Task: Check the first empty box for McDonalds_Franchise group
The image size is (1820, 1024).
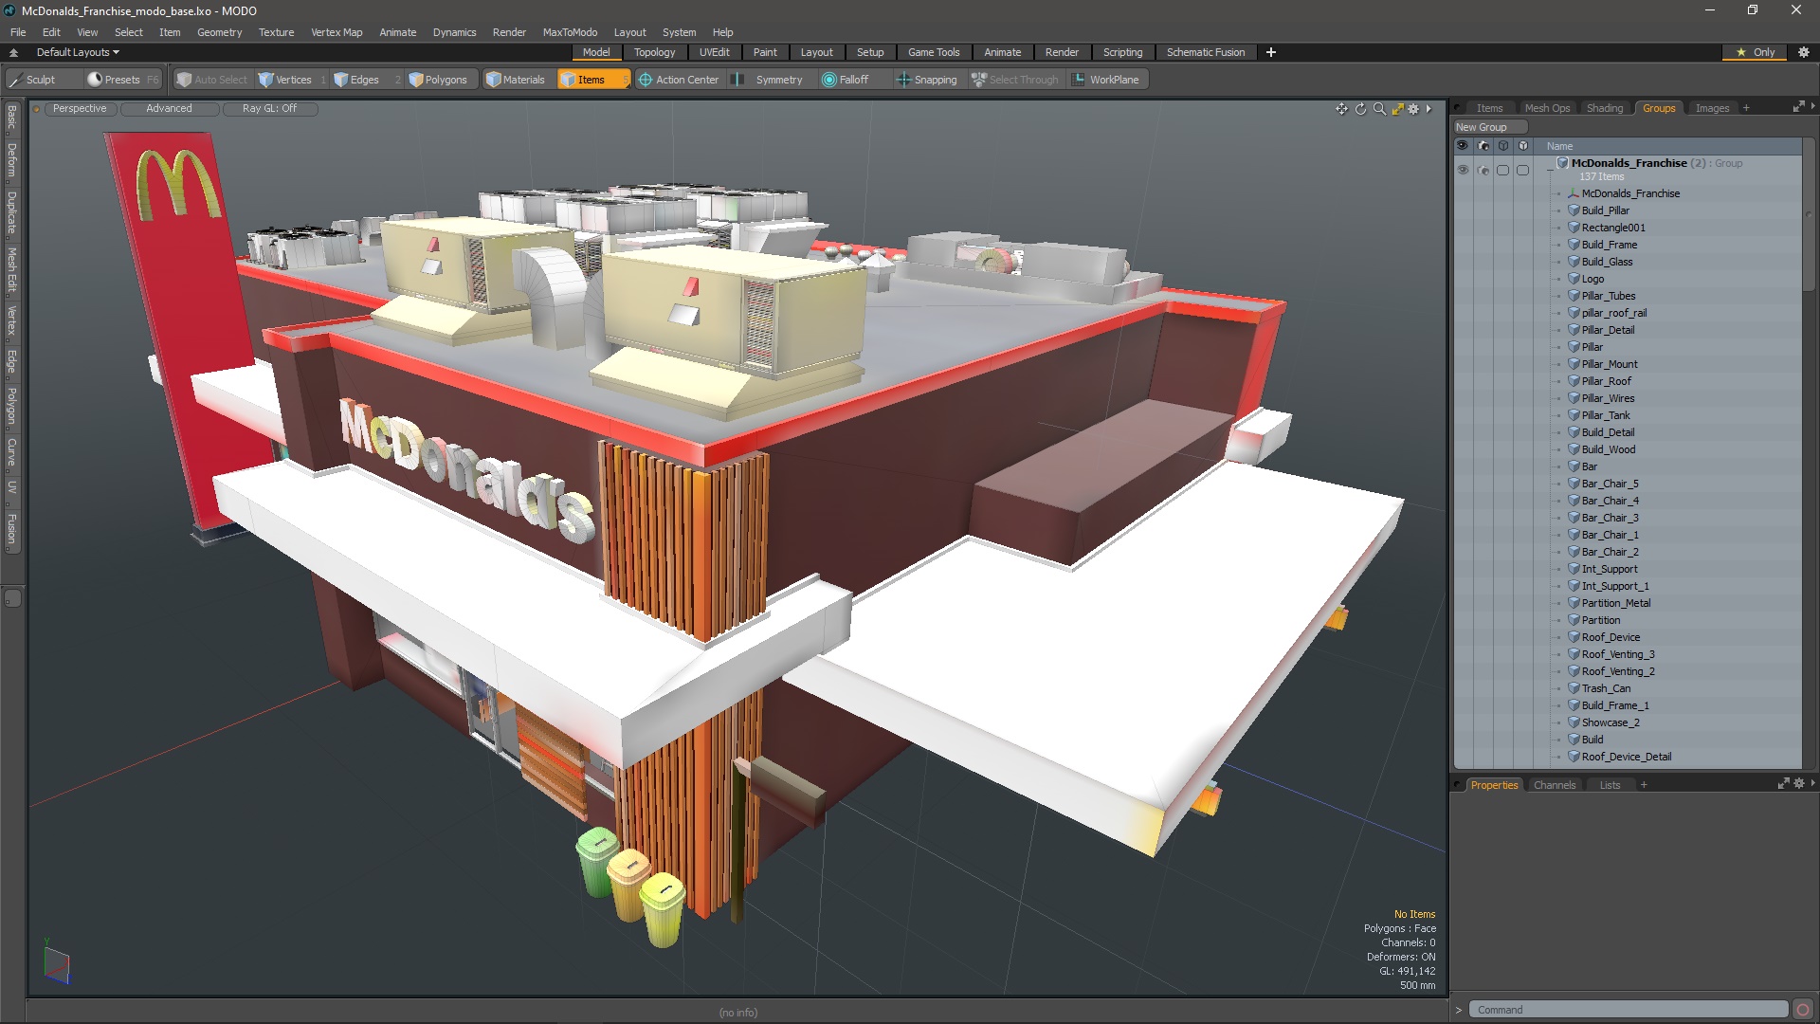Action: pos(1503,171)
